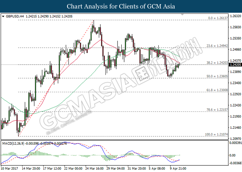Click the current price tag 1.24205
Screen dimensions: 242x172
click(x=235, y=65)
